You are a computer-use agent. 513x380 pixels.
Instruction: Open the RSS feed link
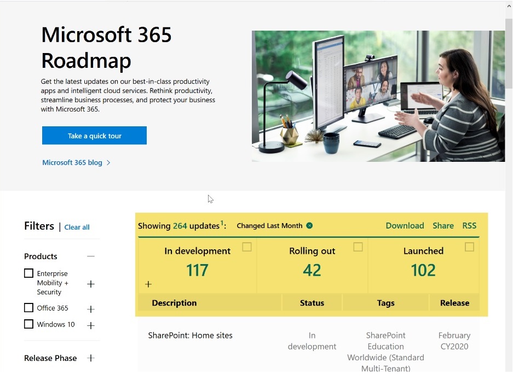pyautogui.click(x=469, y=225)
